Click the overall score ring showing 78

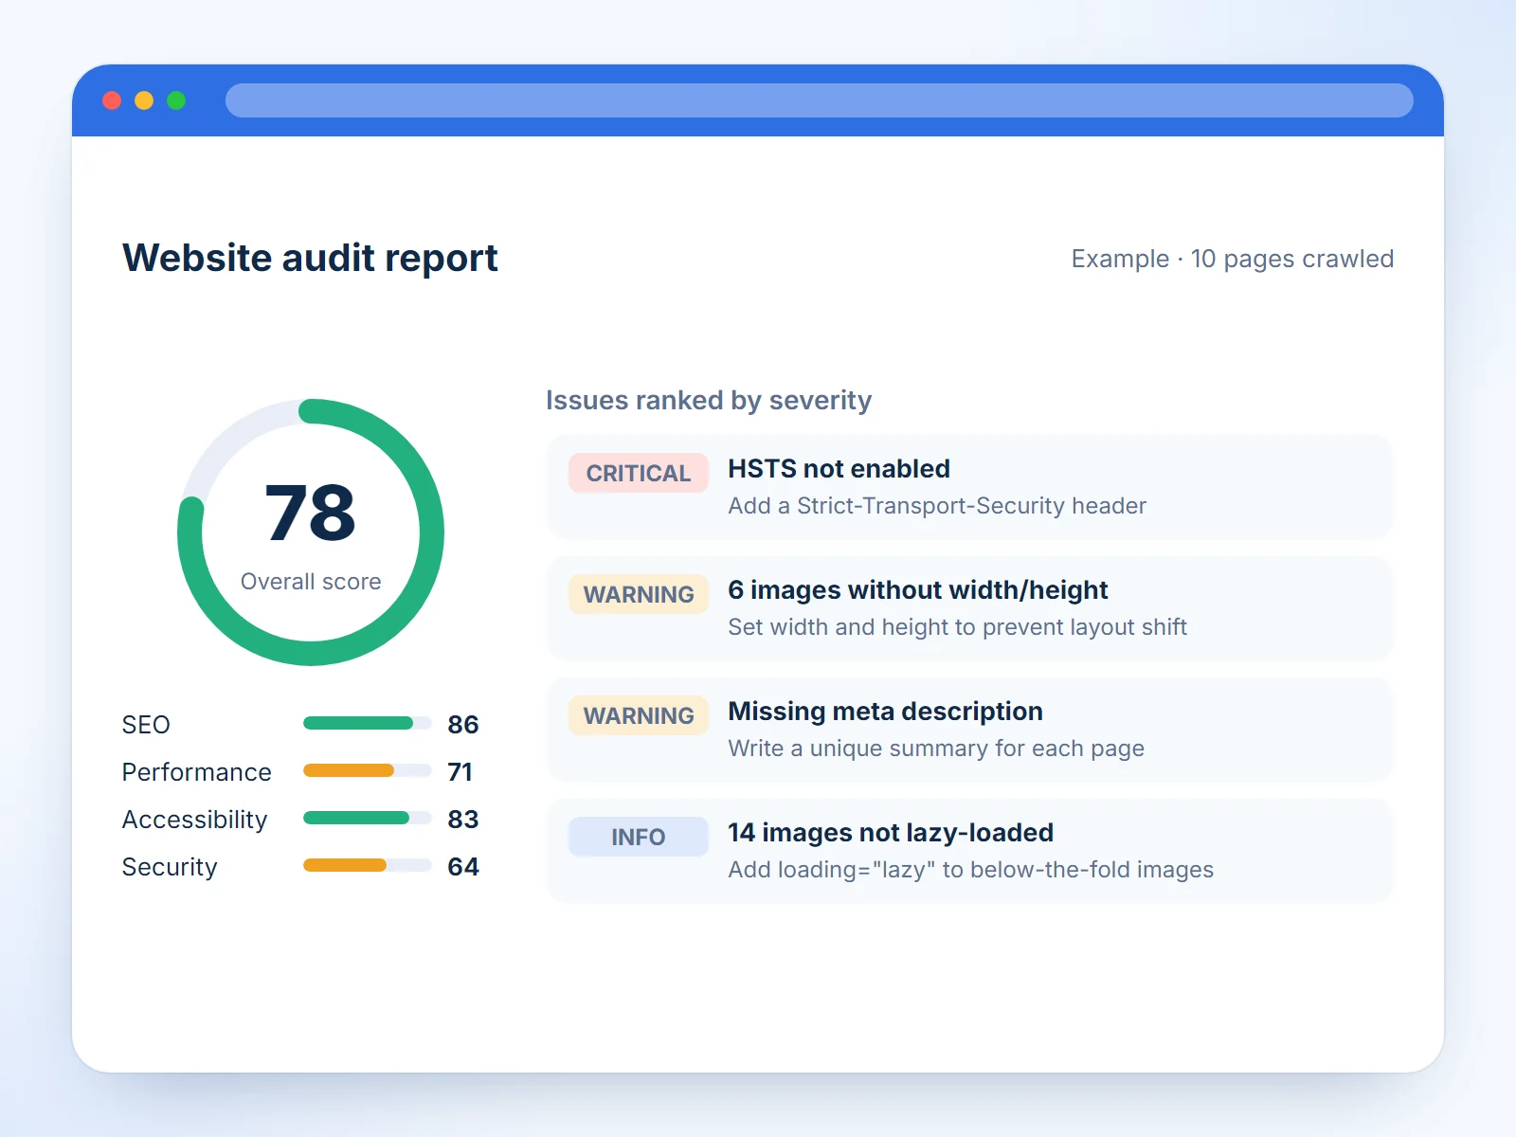tap(311, 532)
